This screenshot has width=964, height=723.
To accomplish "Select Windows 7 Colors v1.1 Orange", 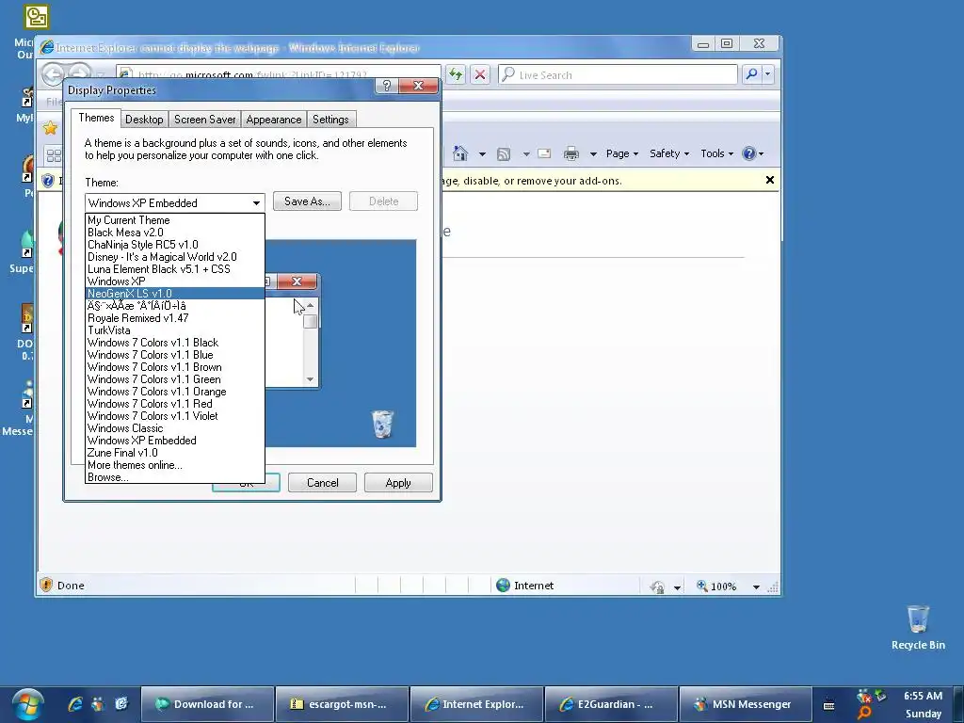I will 175,392.
